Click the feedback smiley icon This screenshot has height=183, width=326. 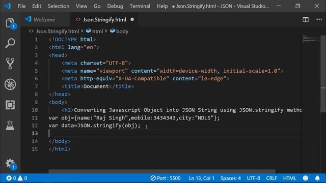tap(306, 178)
